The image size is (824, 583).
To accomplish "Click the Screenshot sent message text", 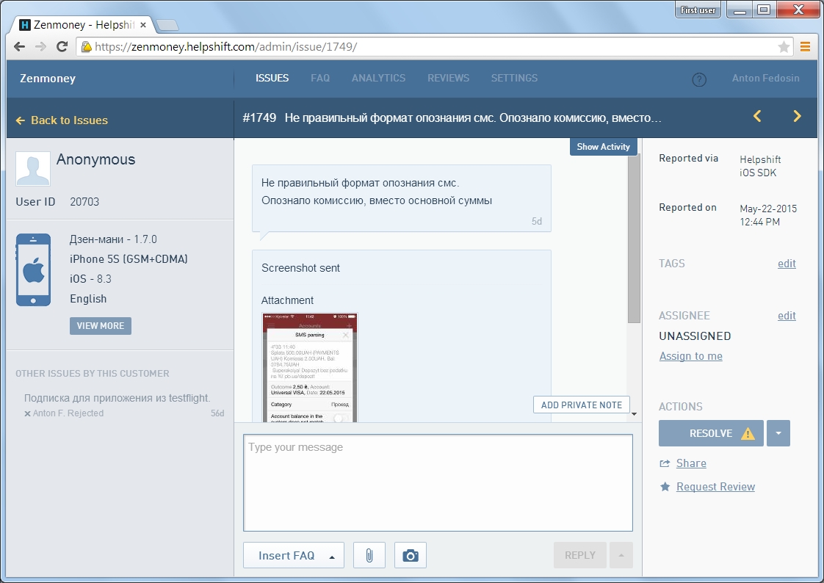I will [x=300, y=268].
